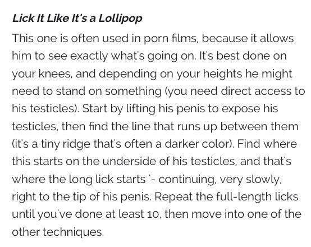Click the word 'This' starting the paragraph

(22, 38)
